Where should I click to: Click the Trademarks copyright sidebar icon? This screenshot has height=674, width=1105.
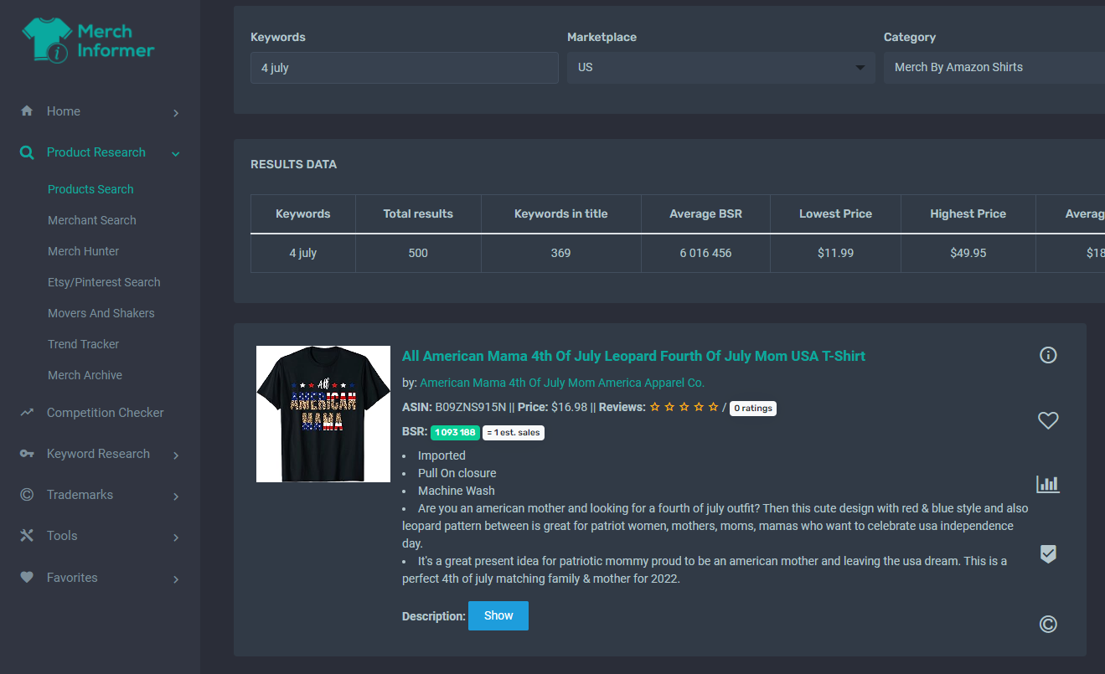[27, 495]
